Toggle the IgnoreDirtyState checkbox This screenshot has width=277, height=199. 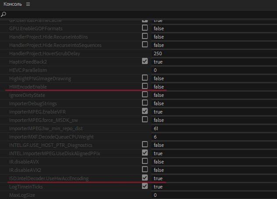tap(145, 94)
